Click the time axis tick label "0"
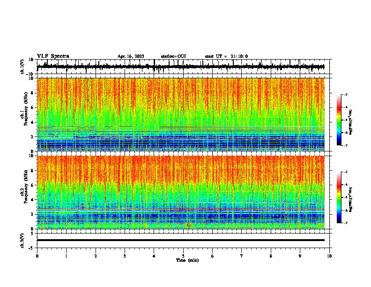Screen dimensions: 371x287 [x=37, y=256]
